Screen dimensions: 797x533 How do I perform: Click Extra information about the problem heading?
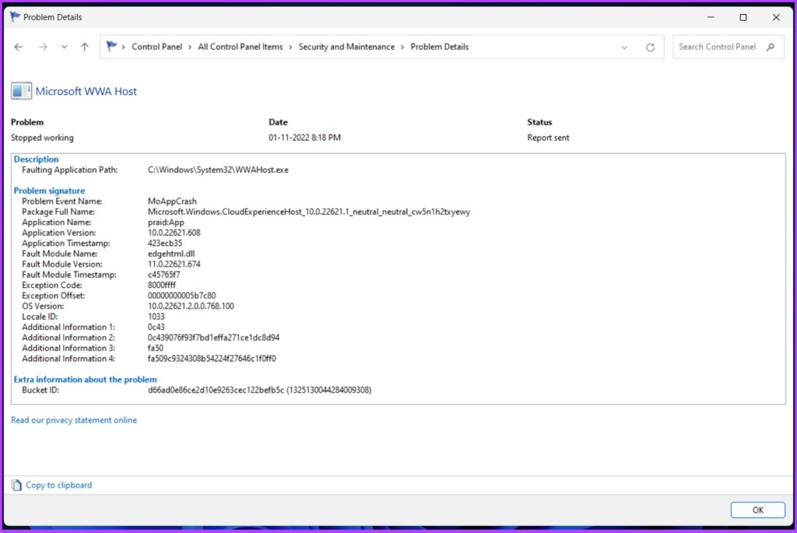pyautogui.click(x=85, y=380)
